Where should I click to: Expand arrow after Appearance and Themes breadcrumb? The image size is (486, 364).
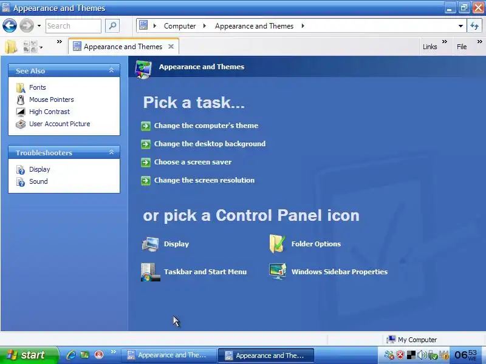pos(303,25)
